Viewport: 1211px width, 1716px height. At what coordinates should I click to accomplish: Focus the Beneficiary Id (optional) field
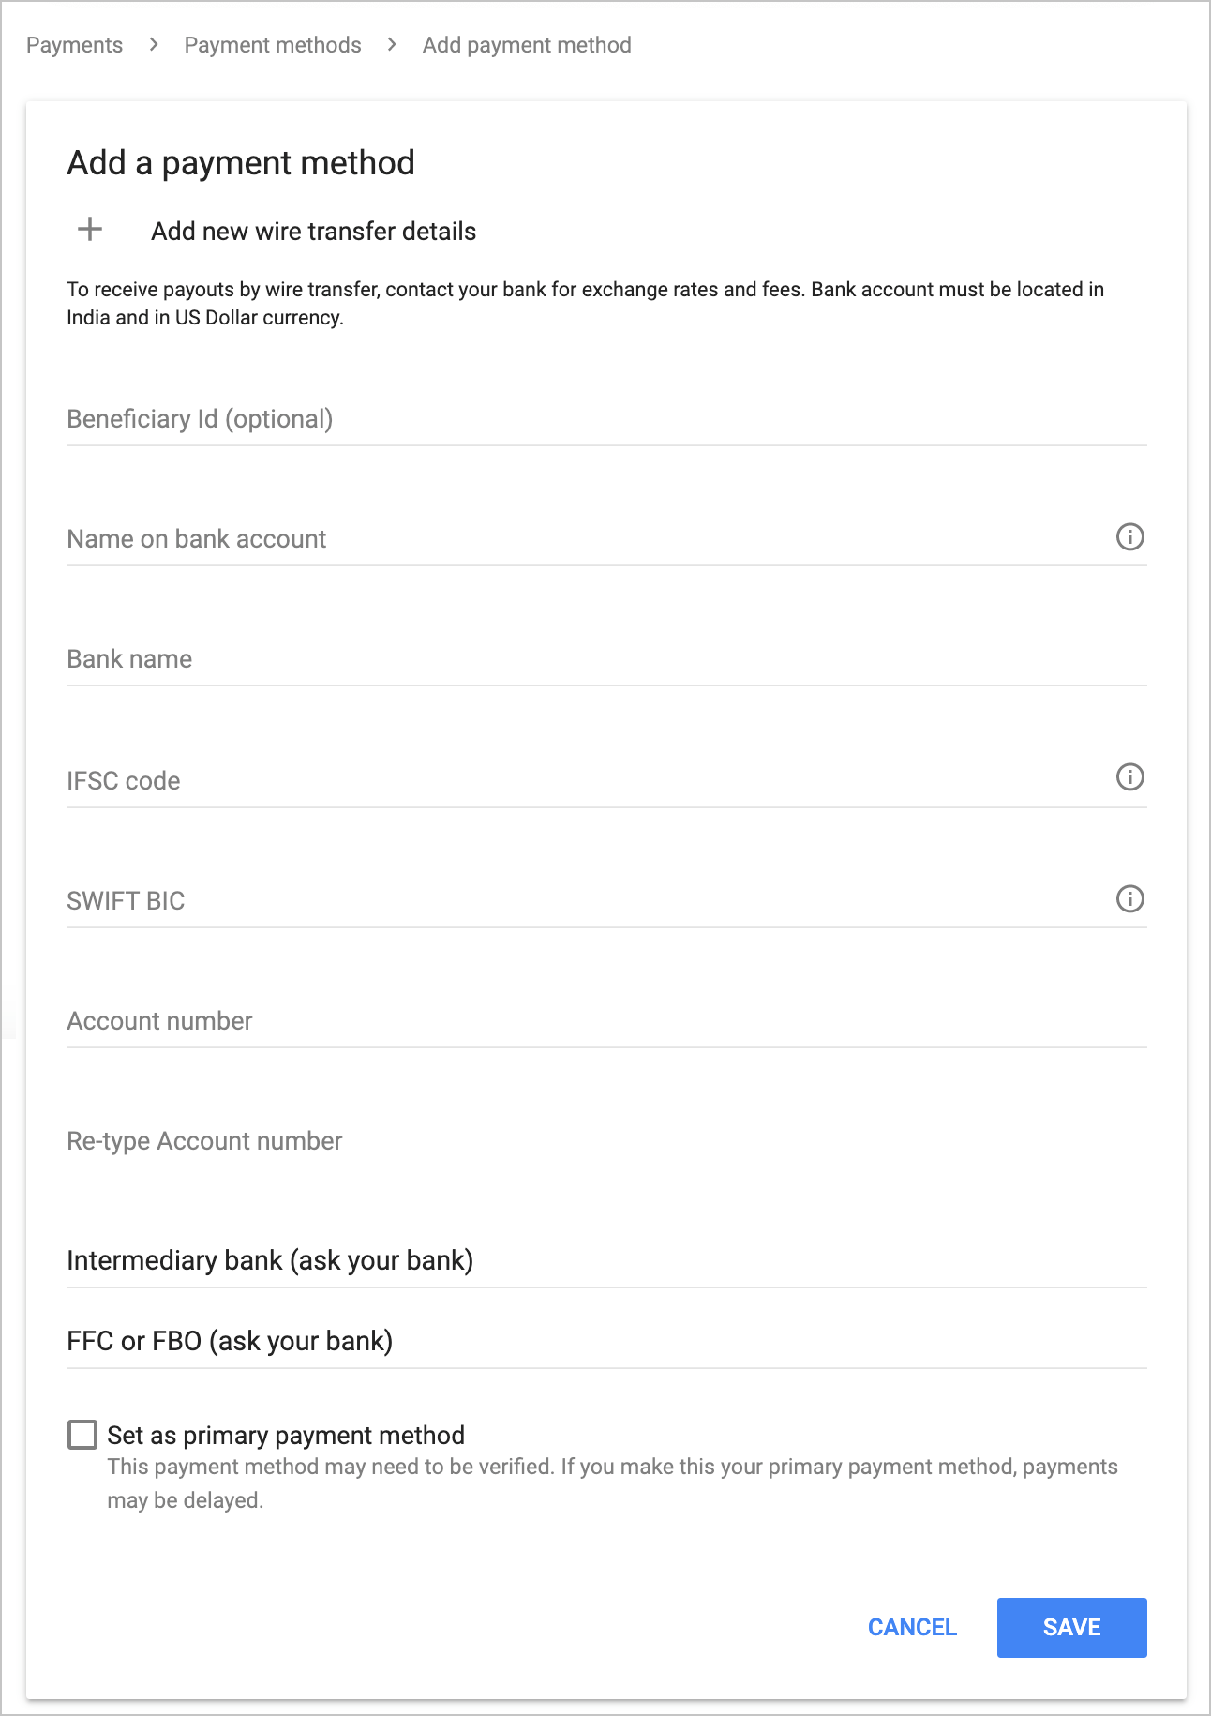[605, 420]
